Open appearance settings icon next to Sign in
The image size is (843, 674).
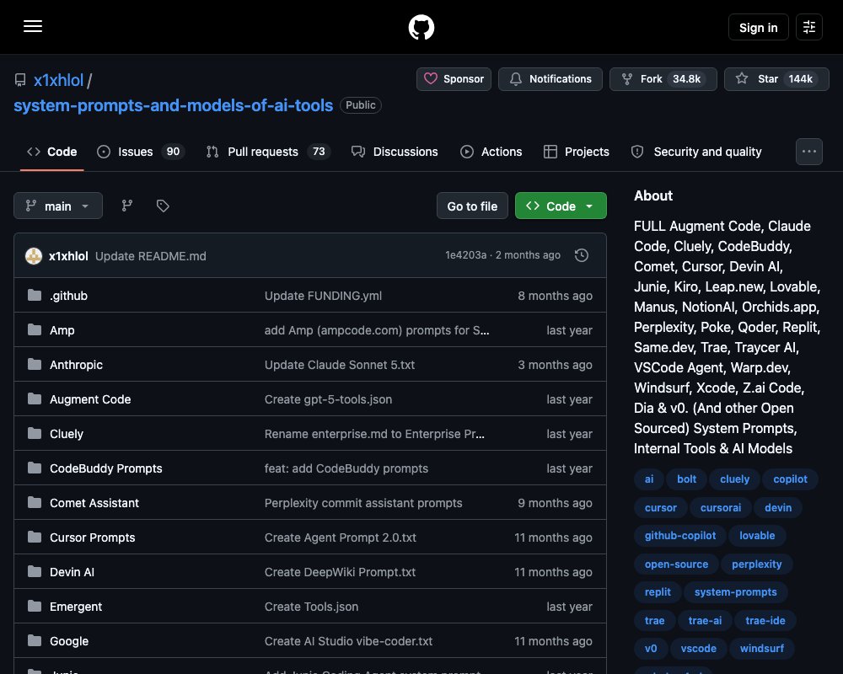click(808, 27)
